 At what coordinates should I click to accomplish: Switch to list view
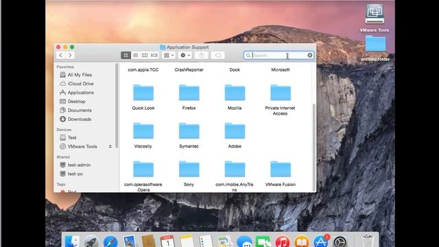[x=135, y=55]
